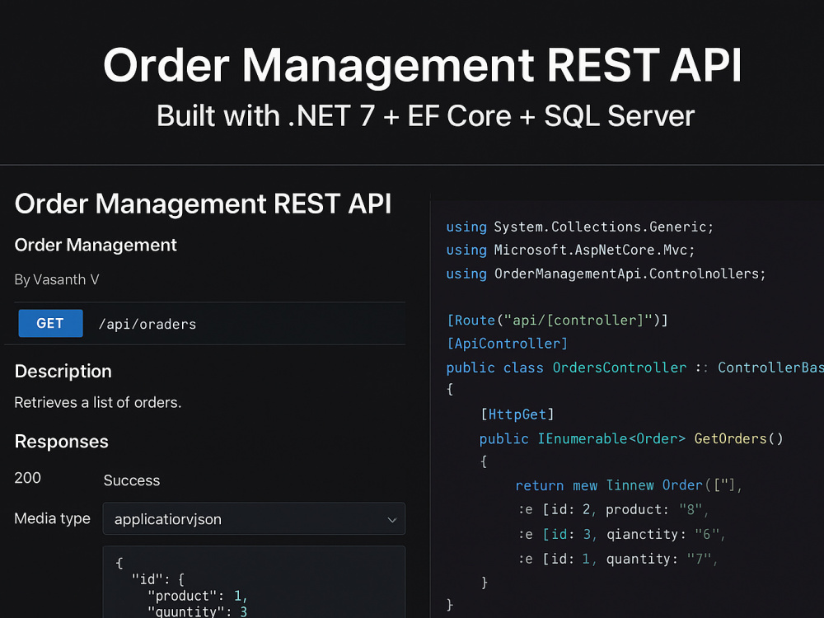Click using OrderManagementApi.Controlnollers line

coord(606,274)
